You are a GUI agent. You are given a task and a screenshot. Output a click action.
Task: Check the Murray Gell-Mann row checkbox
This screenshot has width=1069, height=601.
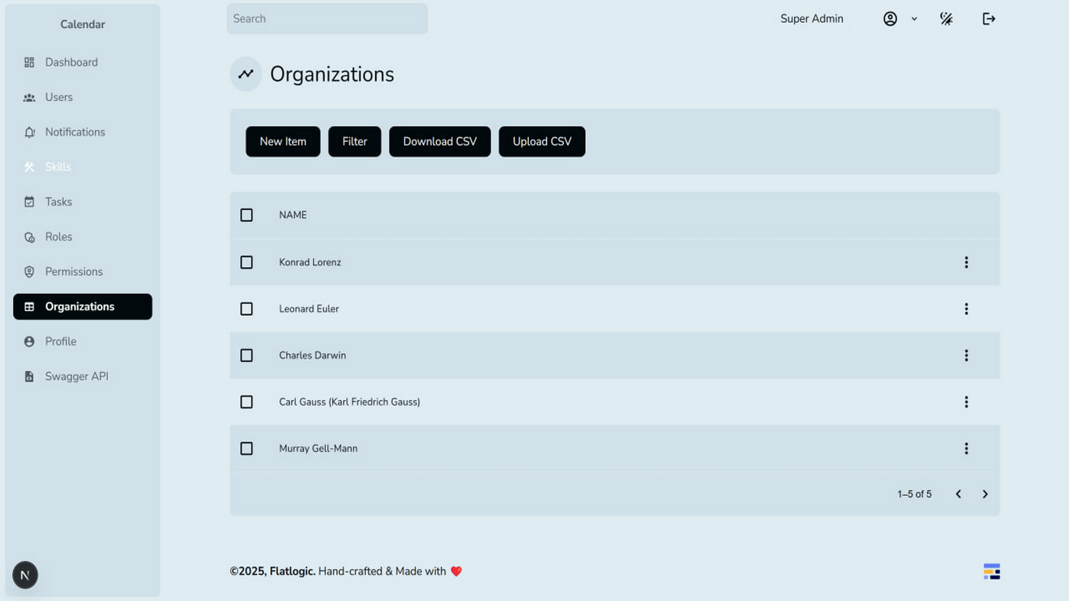[x=247, y=449]
